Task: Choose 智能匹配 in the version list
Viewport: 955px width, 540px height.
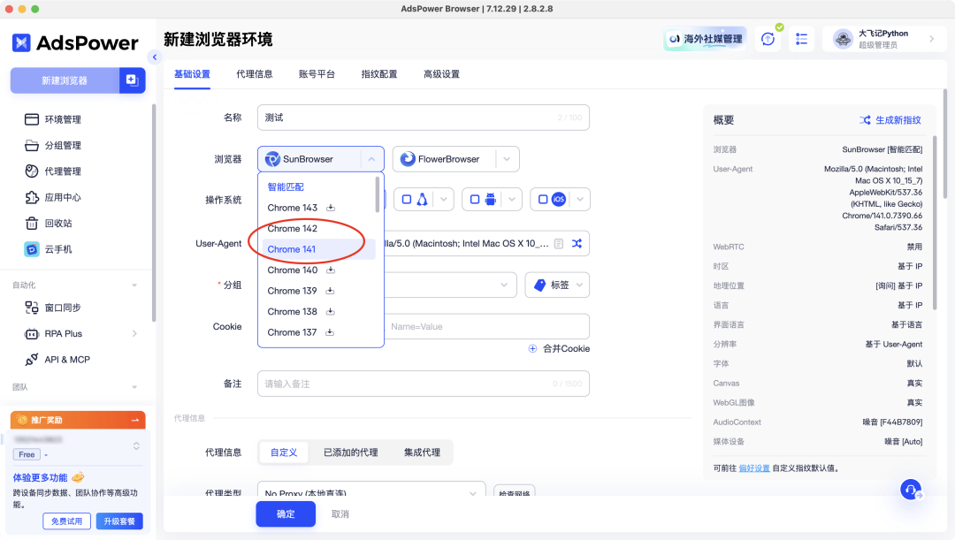Action: pos(286,186)
